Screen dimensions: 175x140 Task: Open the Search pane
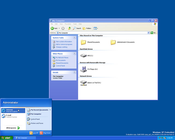[x=77, y=28]
